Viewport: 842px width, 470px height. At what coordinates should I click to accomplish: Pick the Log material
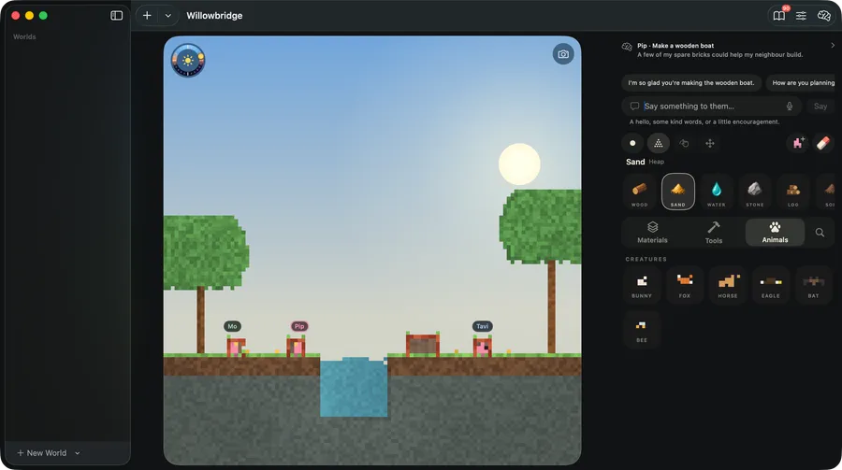[x=793, y=192]
